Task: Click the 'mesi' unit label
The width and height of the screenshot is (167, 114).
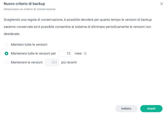Action: [78, 54]
